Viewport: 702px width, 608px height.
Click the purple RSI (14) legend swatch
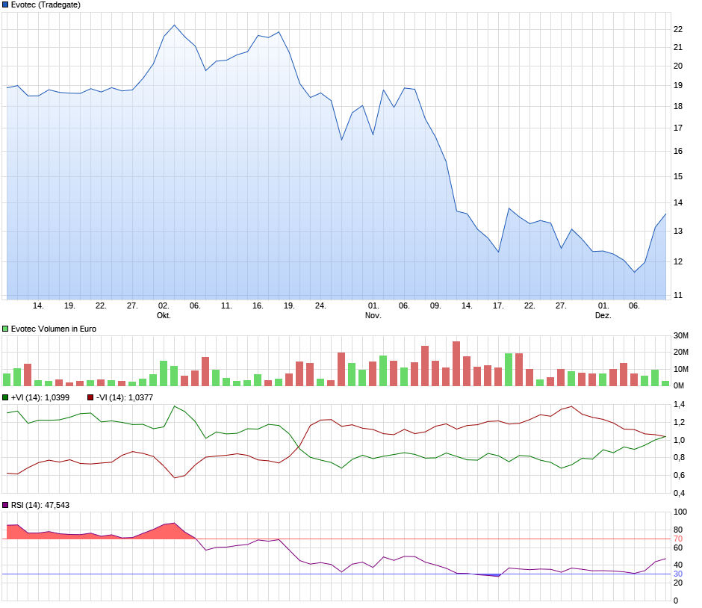(5, 506)
